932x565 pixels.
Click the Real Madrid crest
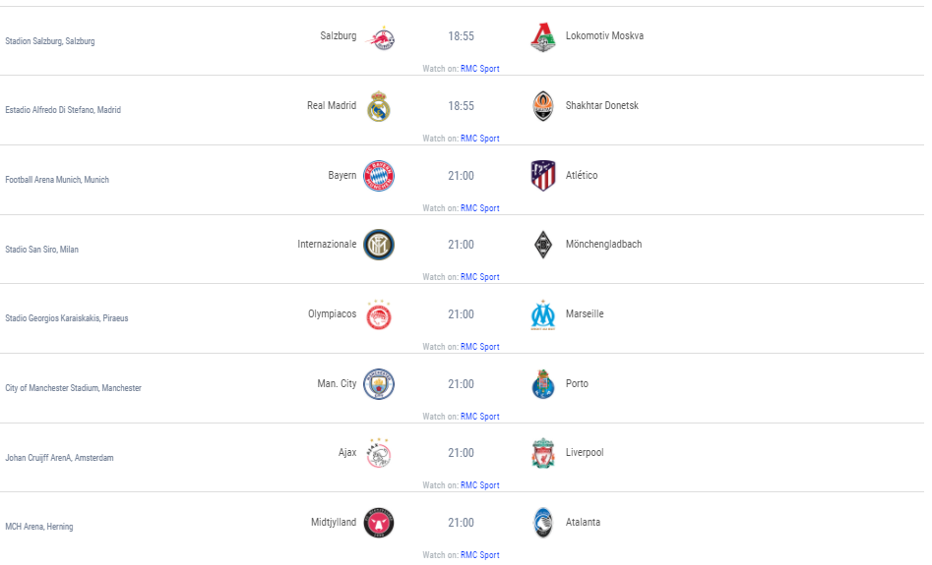[379, 106]
